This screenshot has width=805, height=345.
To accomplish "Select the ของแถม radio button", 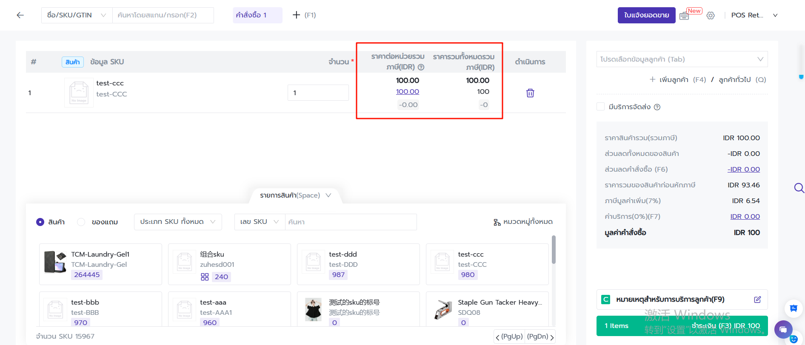I will [x=81, y=222].
